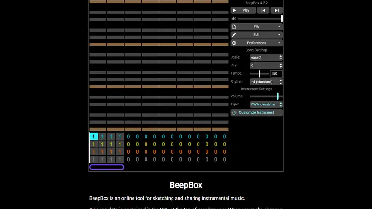Expand the Scale dropdown showing easy :)
Screen dimensions: 372x209
pos(266,57)
